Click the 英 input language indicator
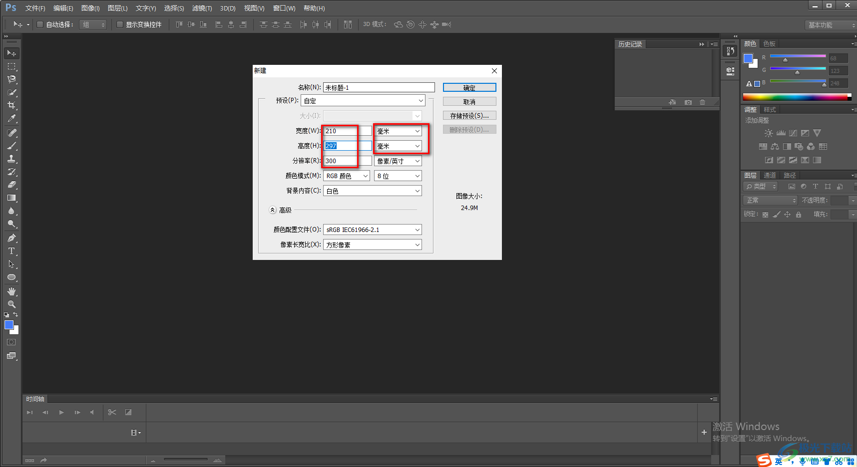Image resolution: width=857 pixels, height=467 pixels. tap(779, 462)
